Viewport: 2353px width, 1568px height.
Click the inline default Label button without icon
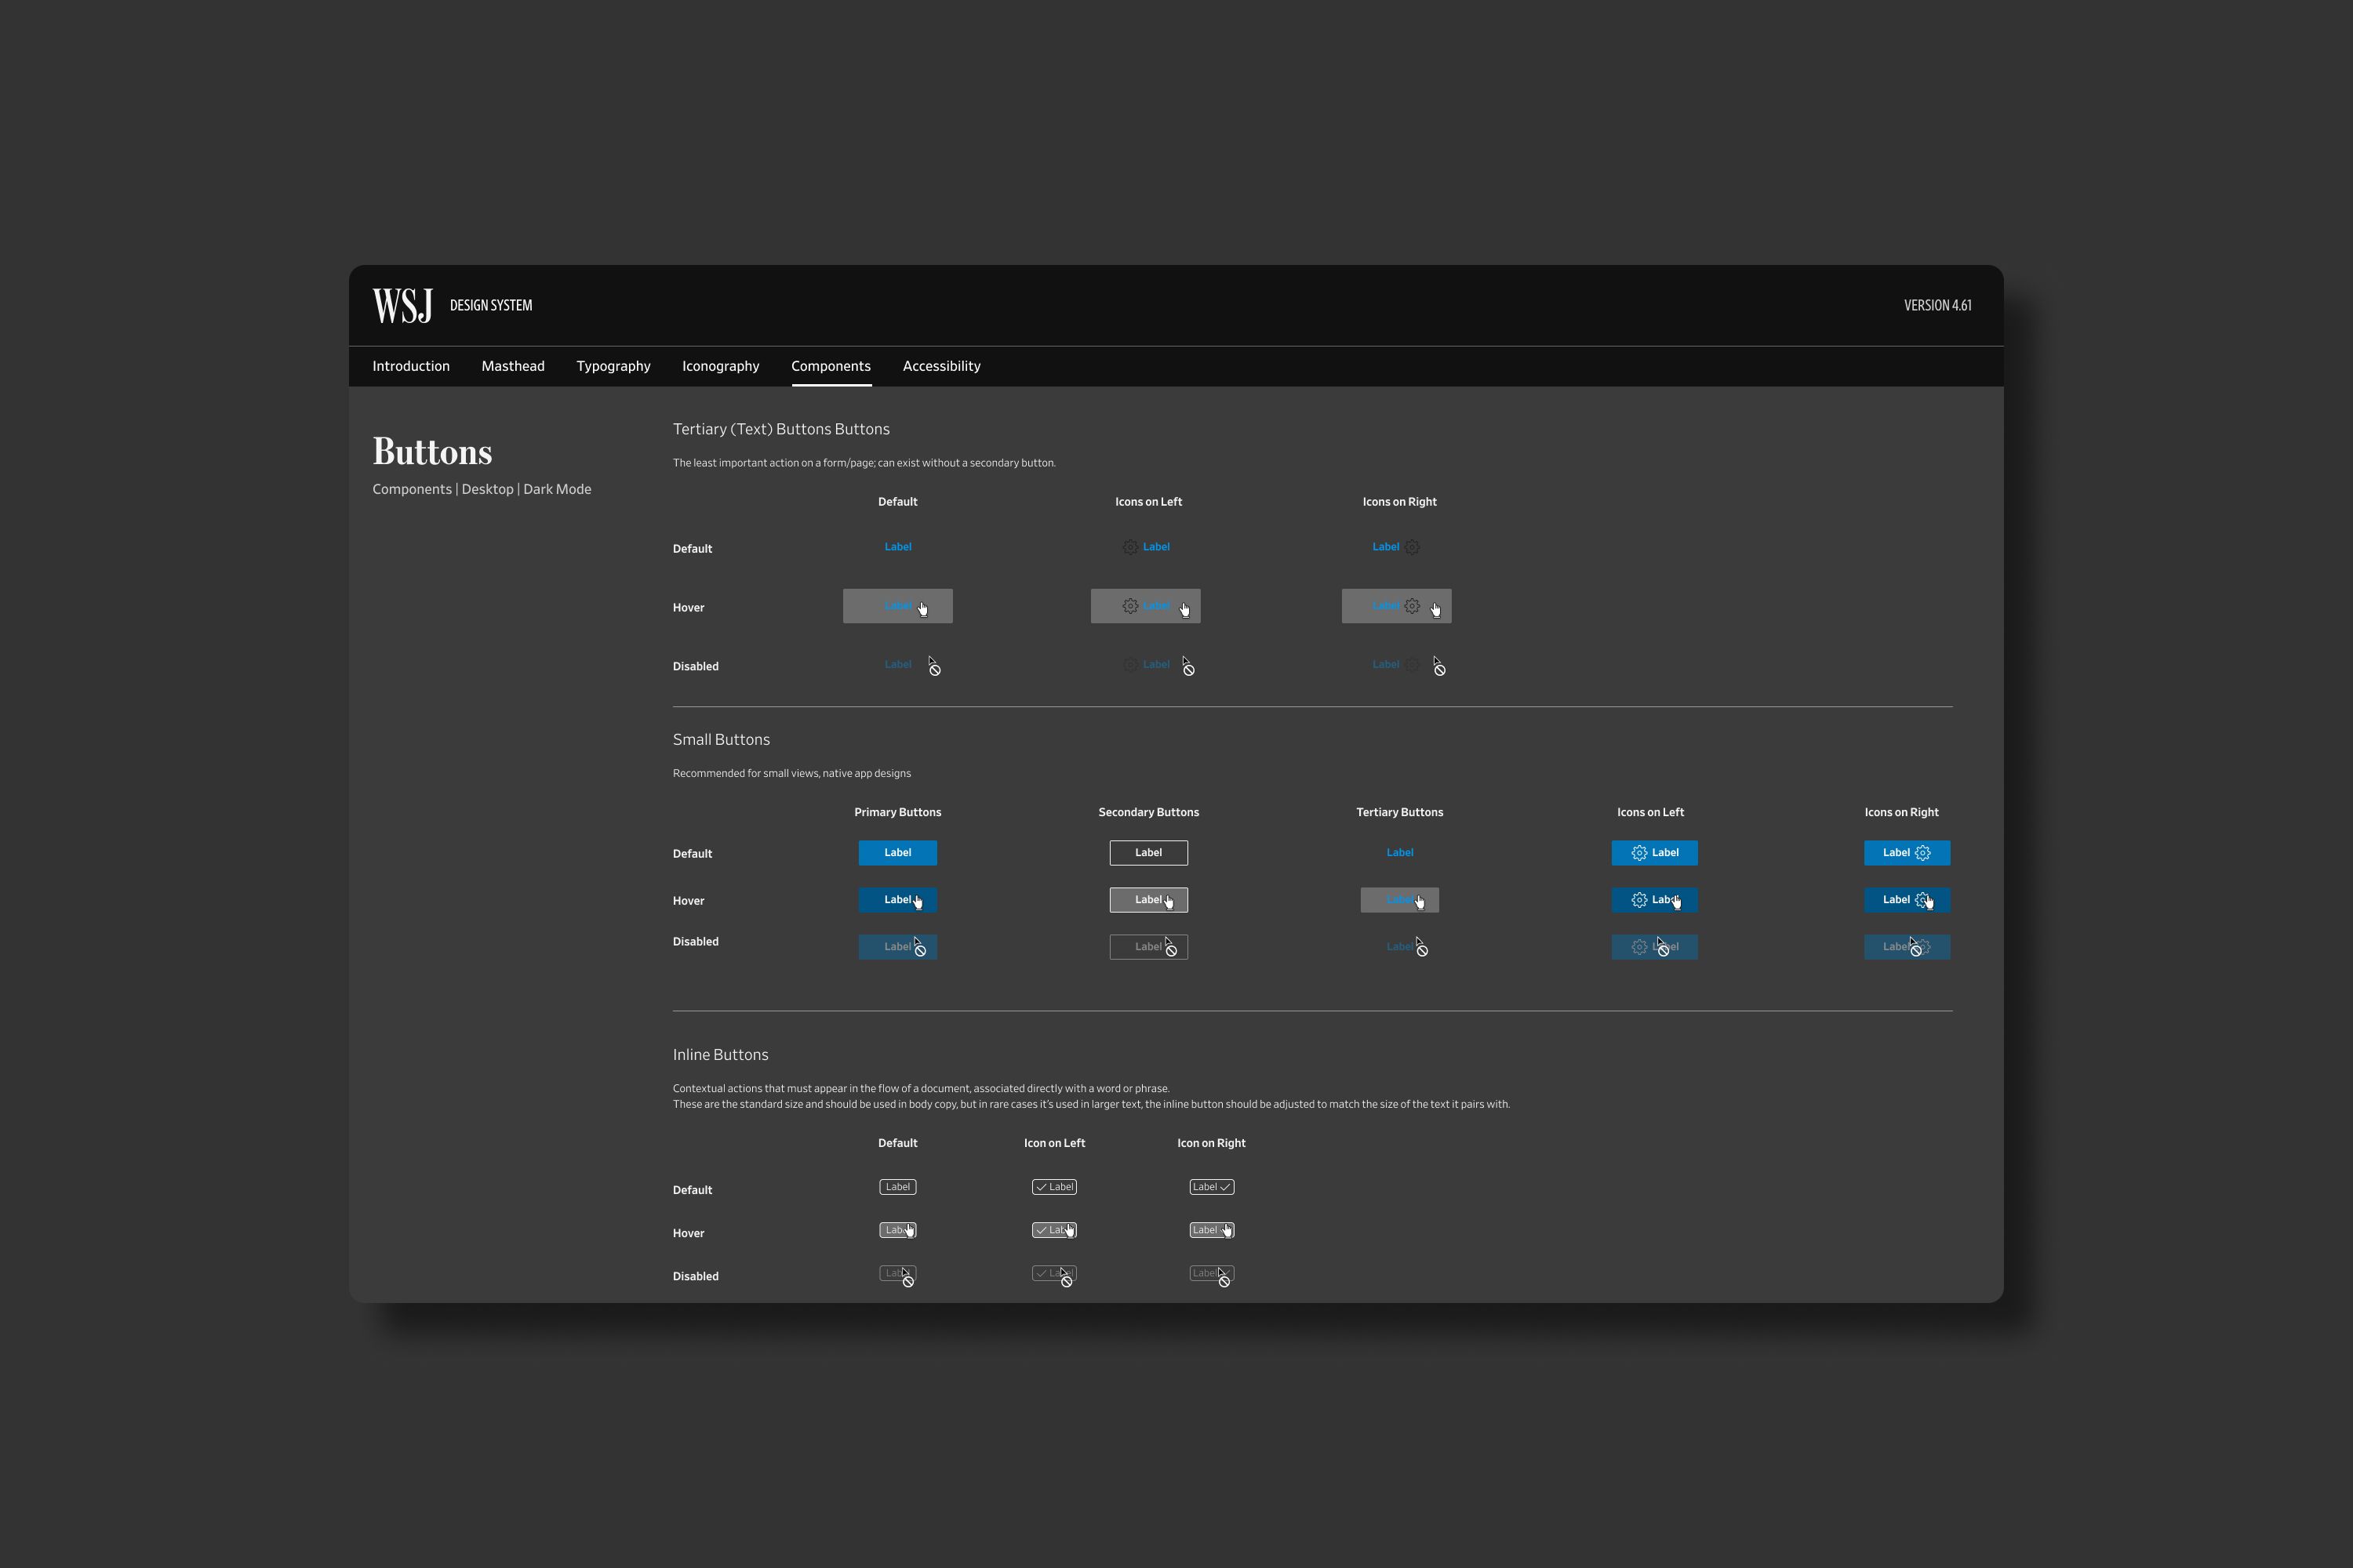(897, 1187)
